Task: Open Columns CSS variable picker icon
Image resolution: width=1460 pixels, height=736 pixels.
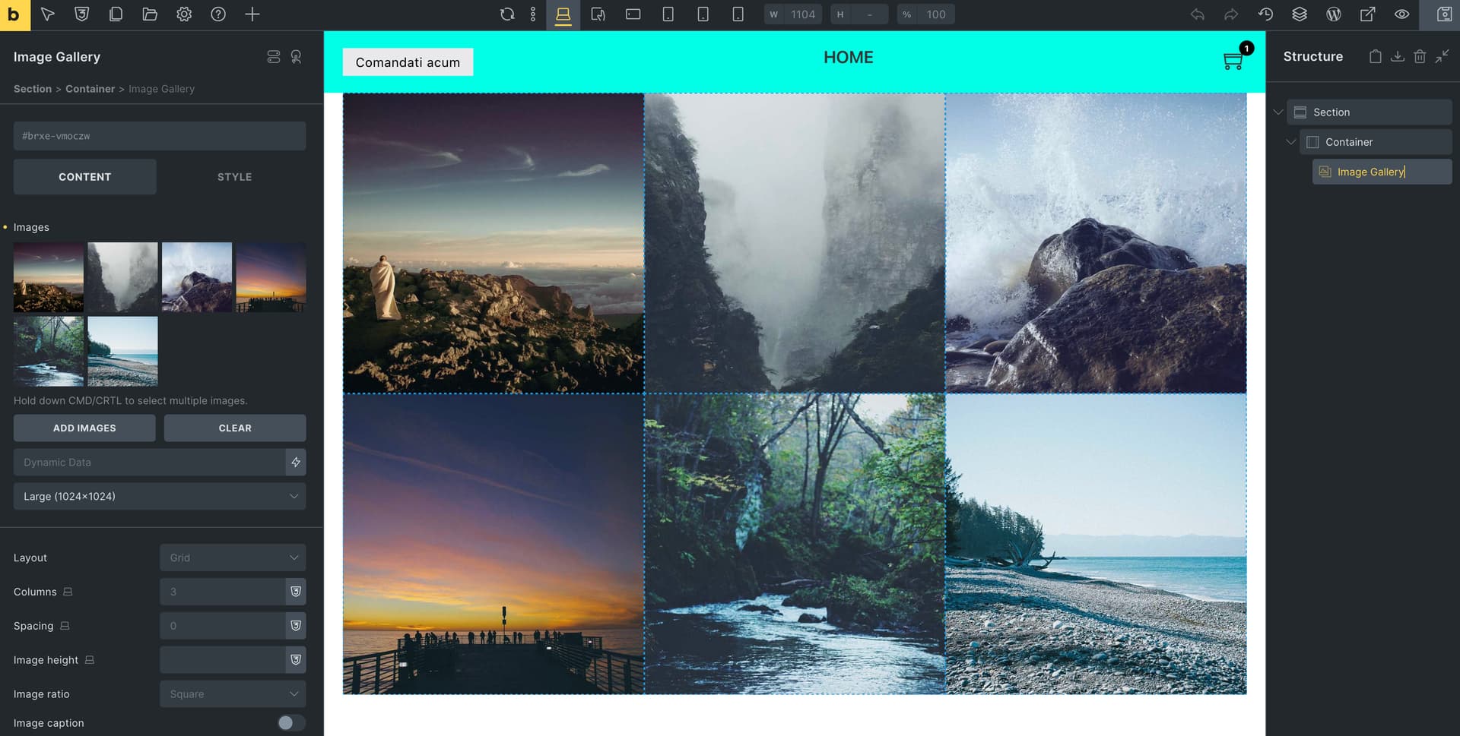Action: click(296, 592)
